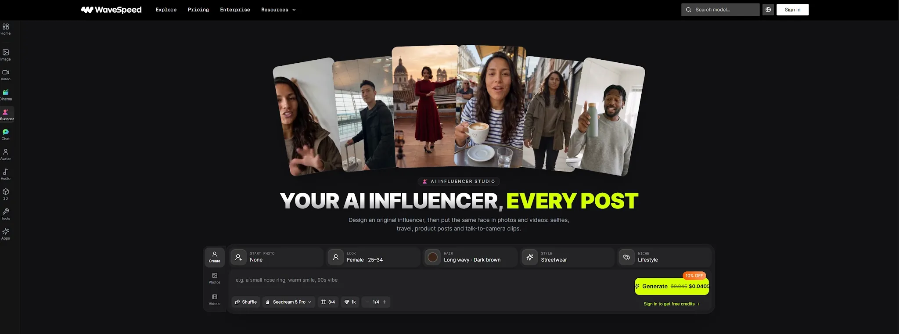Click the 10% OFF badge
899x334 pixels.
(694, 276)
